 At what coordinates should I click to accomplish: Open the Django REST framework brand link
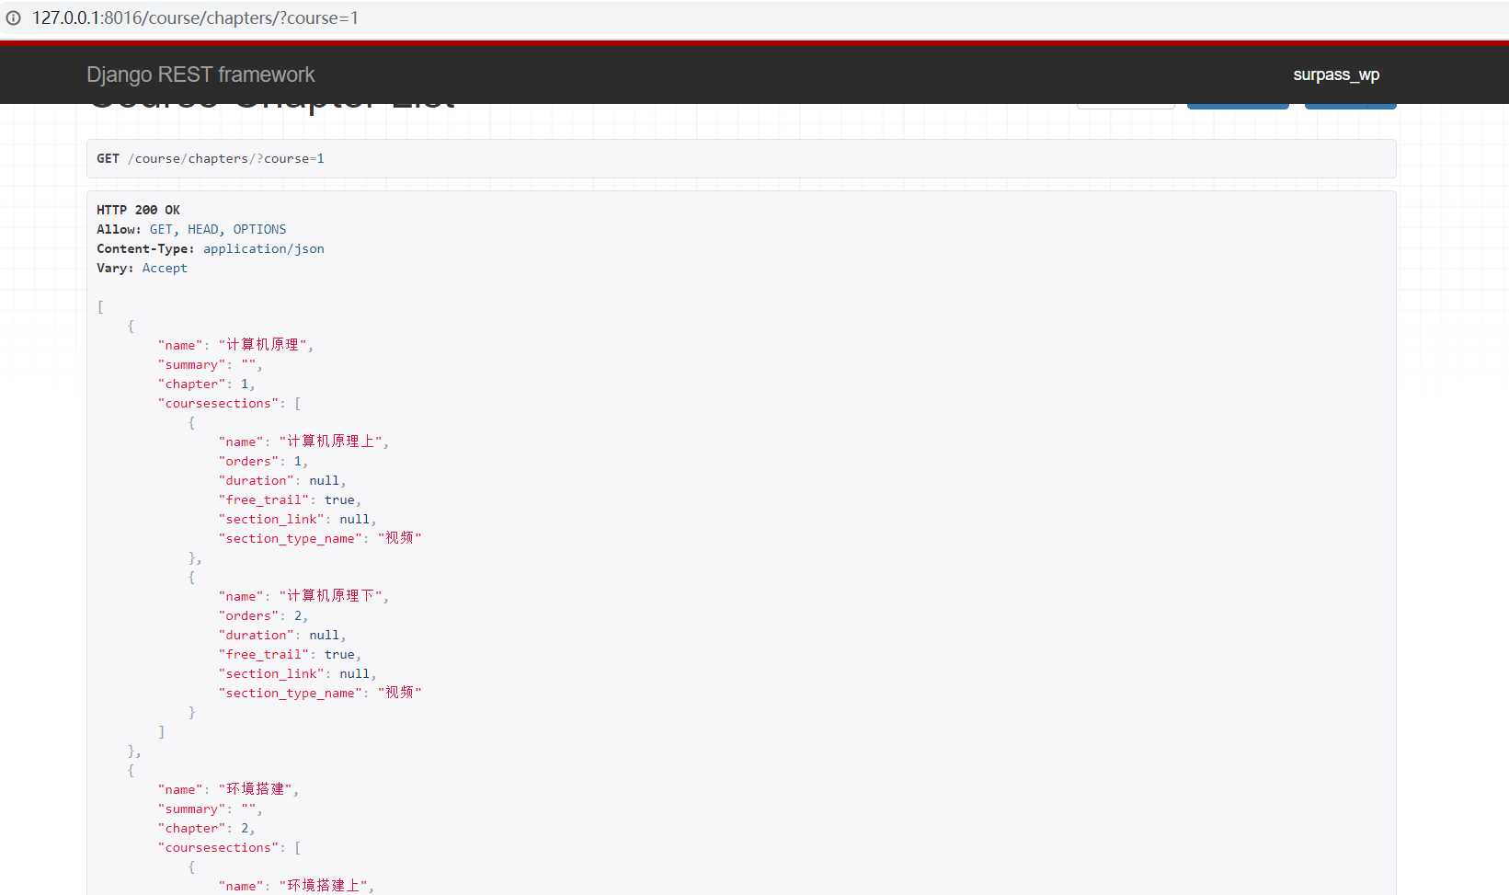coord(200,75)
